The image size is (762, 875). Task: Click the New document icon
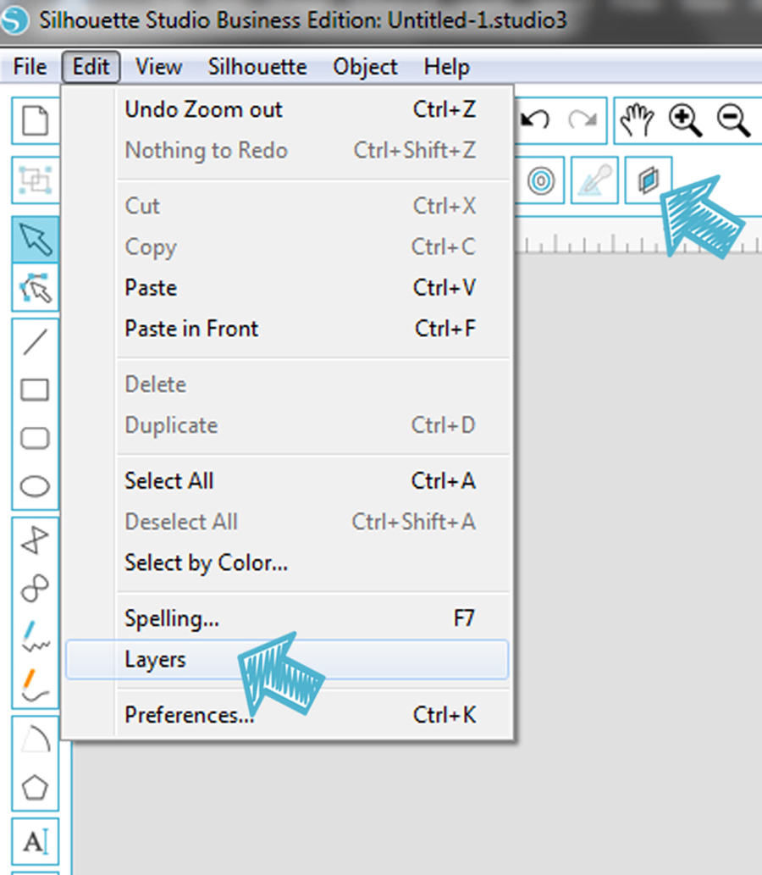(x=36, y=120)
